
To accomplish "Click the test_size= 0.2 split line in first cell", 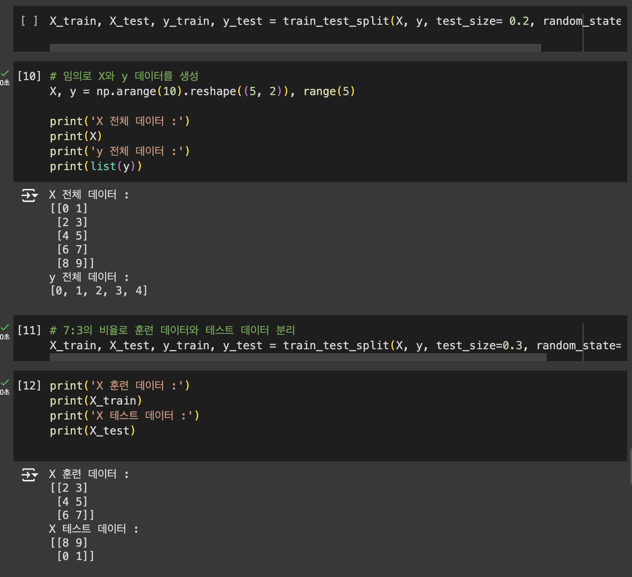I will tap(335, 21).
